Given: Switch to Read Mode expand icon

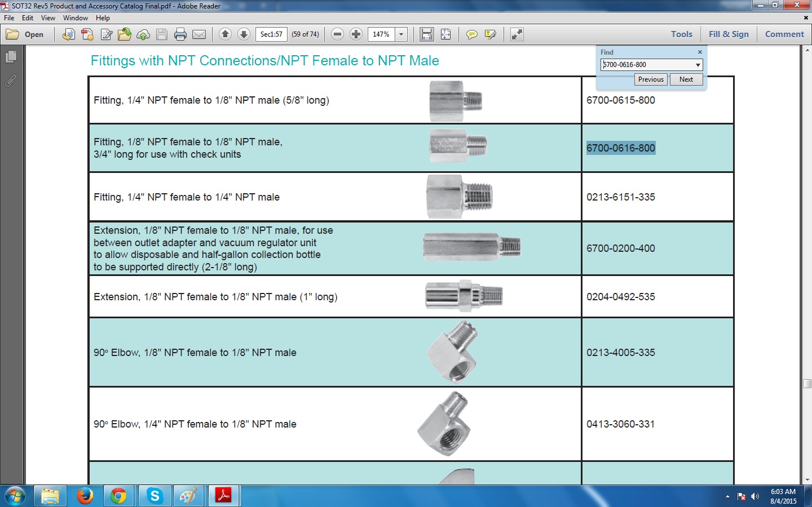Looking at the screenshot, I should [517, 34].
